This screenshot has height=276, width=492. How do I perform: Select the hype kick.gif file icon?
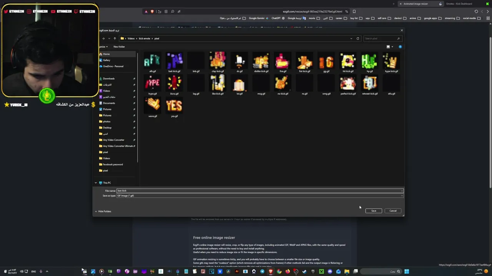point(391,61)
